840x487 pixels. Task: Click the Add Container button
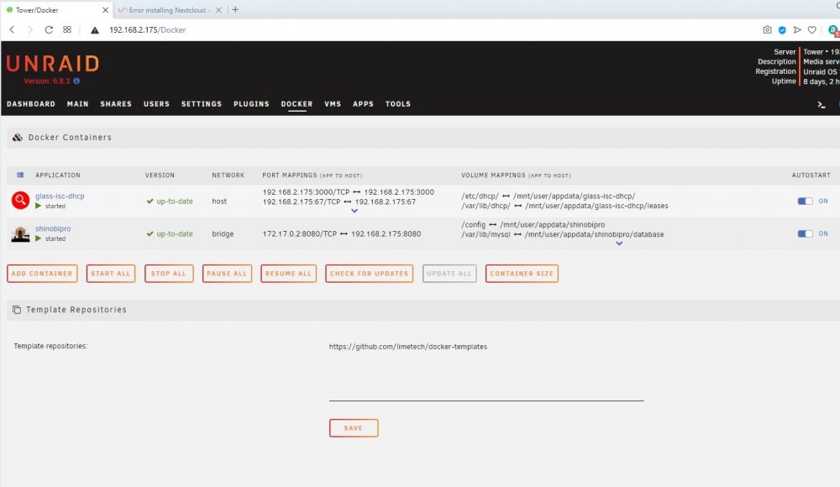42,273
